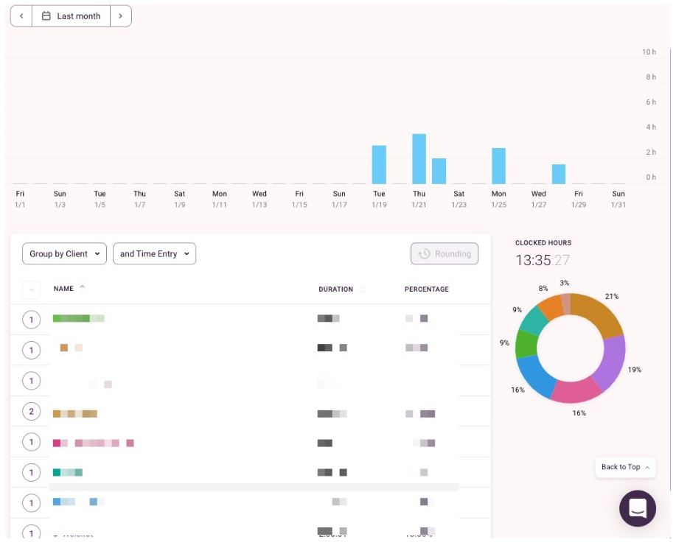Toggle the bulk-select checkbox in the table header
Image resolution: width=676 pixels, height=548 pixels.
click(31, 289)
